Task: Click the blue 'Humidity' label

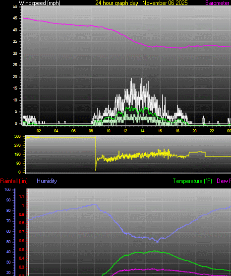Action: point(47,181)
